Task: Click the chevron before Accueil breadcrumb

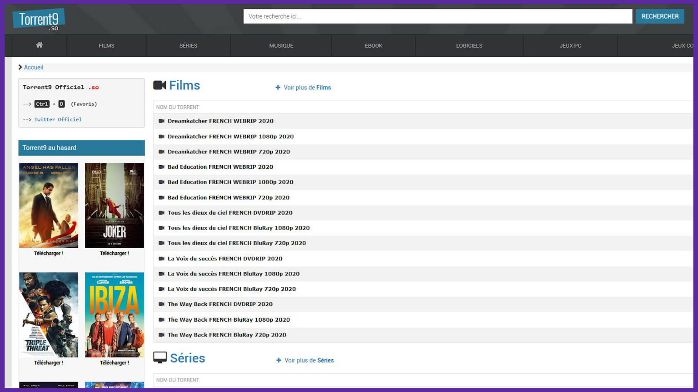Action: point(20,67)
